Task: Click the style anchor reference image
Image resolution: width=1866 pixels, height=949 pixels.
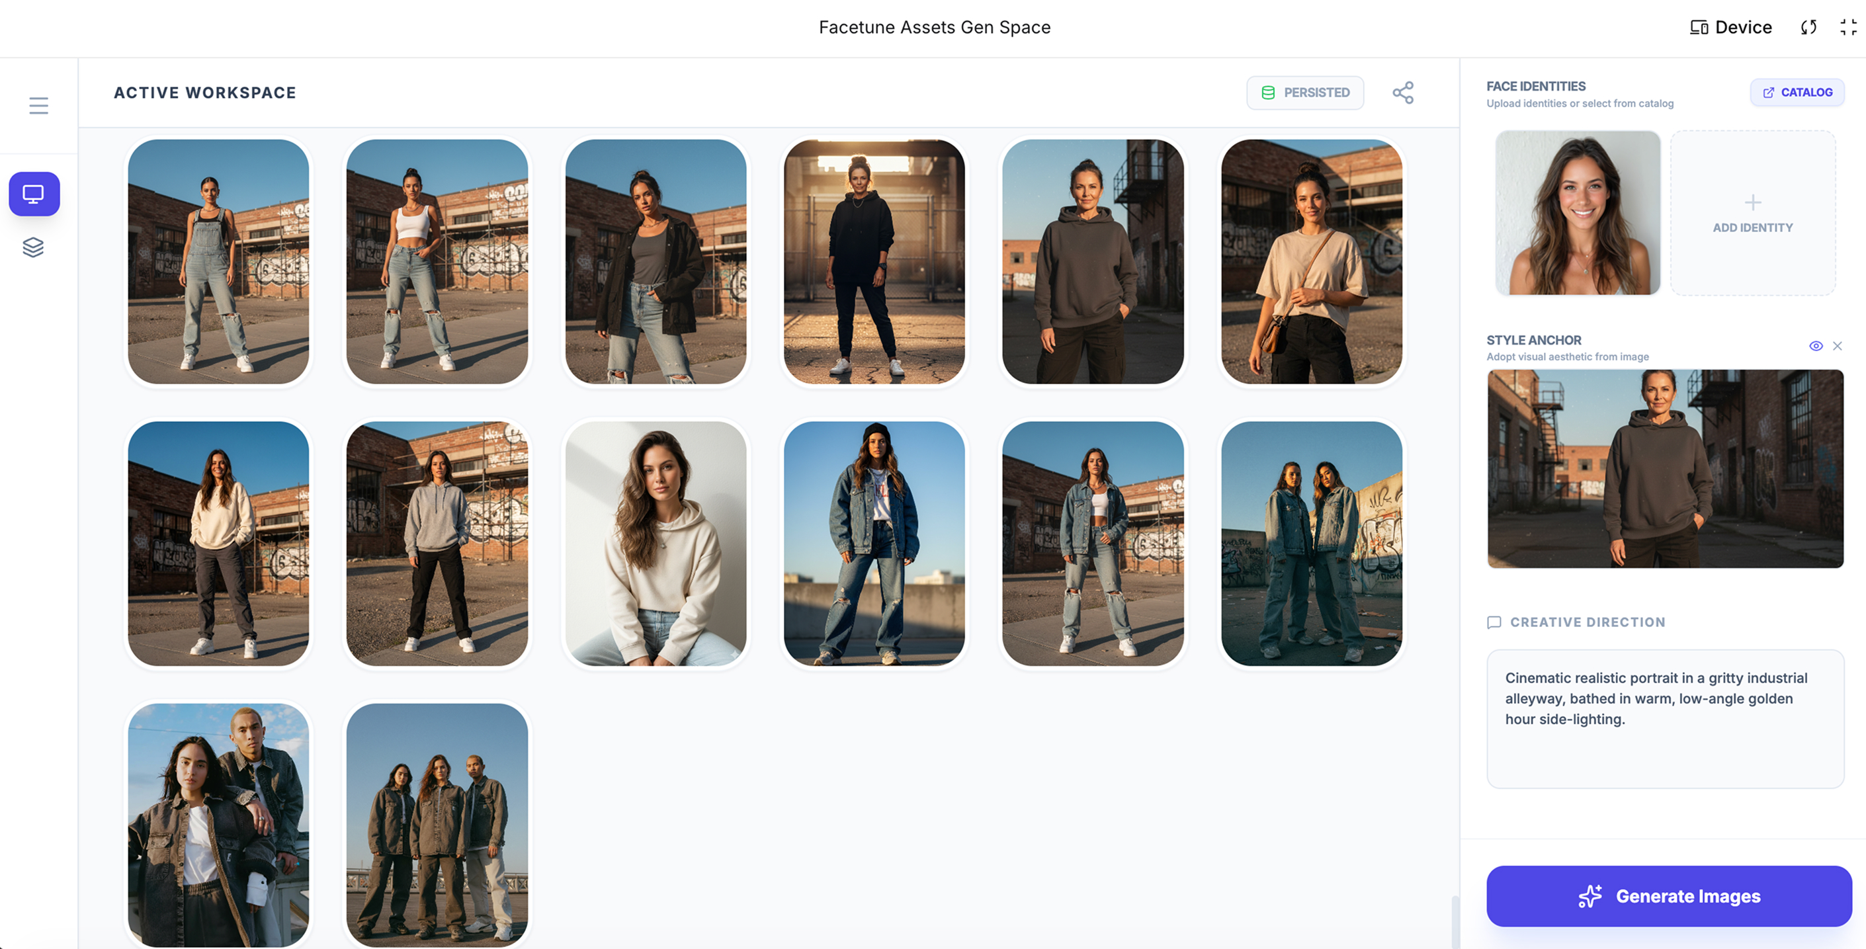Action: pos(1666,469)
